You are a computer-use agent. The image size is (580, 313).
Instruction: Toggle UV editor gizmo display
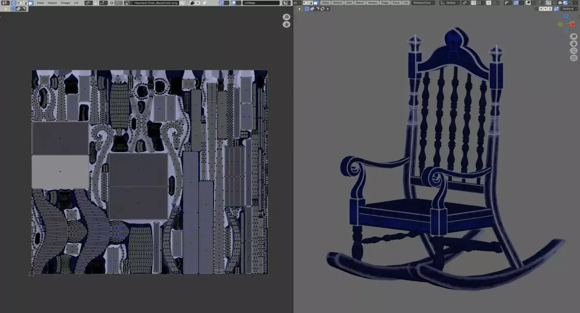pos(221,3)
